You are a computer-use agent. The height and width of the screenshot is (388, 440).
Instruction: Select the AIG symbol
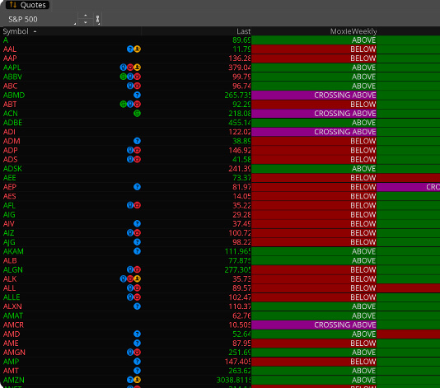(9, 215)
